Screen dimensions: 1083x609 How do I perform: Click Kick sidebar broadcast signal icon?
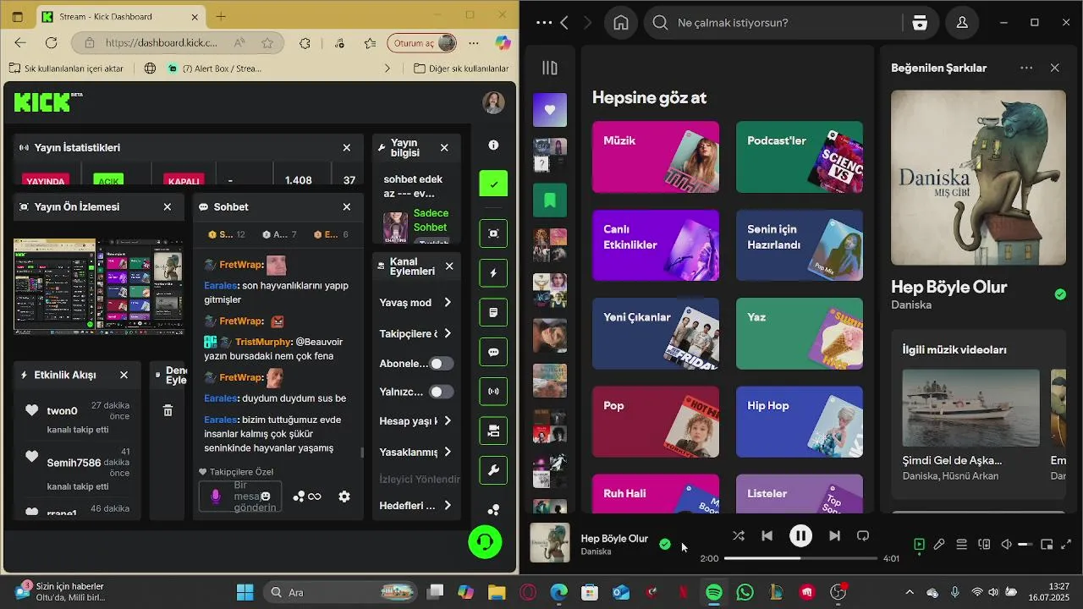point(493,392)
